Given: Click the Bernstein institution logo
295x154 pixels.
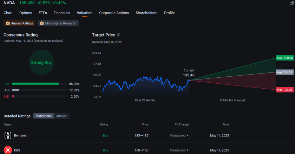Looking at the screenshot, I should pyautogui.click(x=8, y=135).
